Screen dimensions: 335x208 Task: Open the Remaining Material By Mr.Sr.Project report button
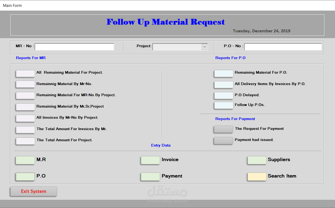[25, 107]
